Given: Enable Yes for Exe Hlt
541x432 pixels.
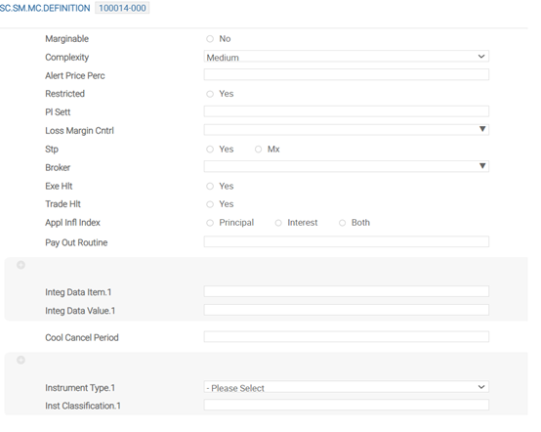Looking at the screenshot, I should point(210,186).
